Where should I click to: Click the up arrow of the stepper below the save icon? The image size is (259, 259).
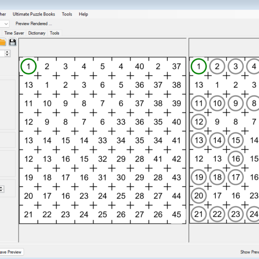[x=8, y=51]
